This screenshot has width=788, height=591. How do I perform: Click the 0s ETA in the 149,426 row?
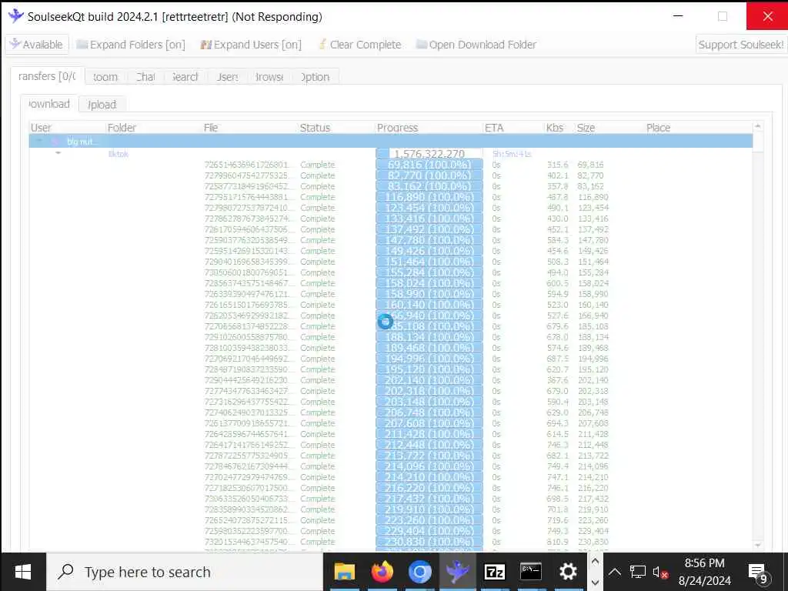click(496, 251)
